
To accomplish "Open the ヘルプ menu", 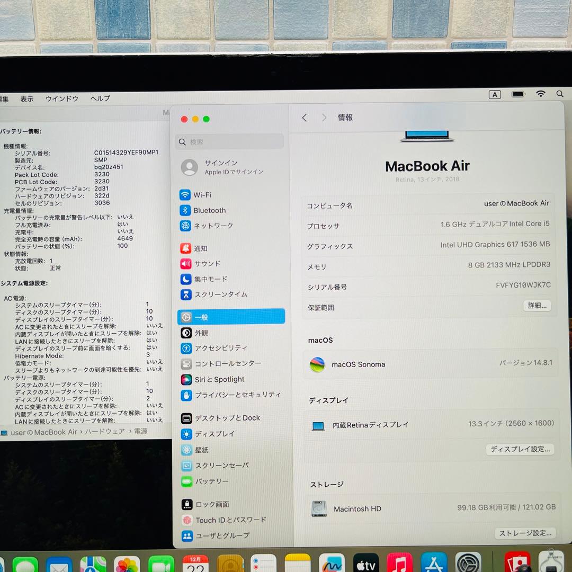I will point(99,99).
